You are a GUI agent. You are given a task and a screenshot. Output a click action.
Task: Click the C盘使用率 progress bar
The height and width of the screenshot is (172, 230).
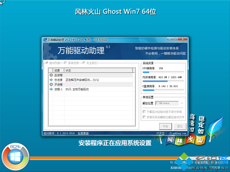click(x=163, y=90)
